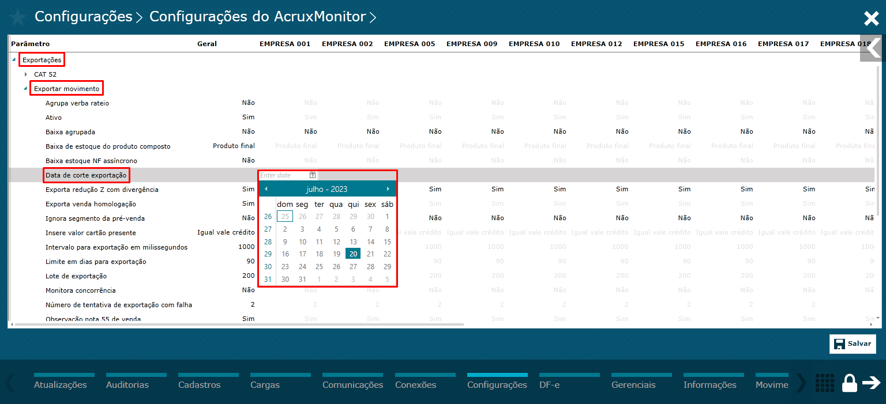
Task: Select Exporta venda homologação row
Action: (x=91, y=204)
